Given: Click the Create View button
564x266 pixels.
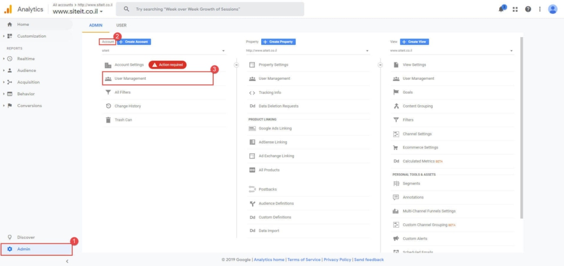Looking at the screenshot, I should click(415, 42).
